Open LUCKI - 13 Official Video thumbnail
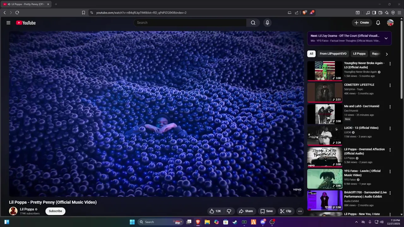Screen dimensions: 404x227 (x=325, y=136)
